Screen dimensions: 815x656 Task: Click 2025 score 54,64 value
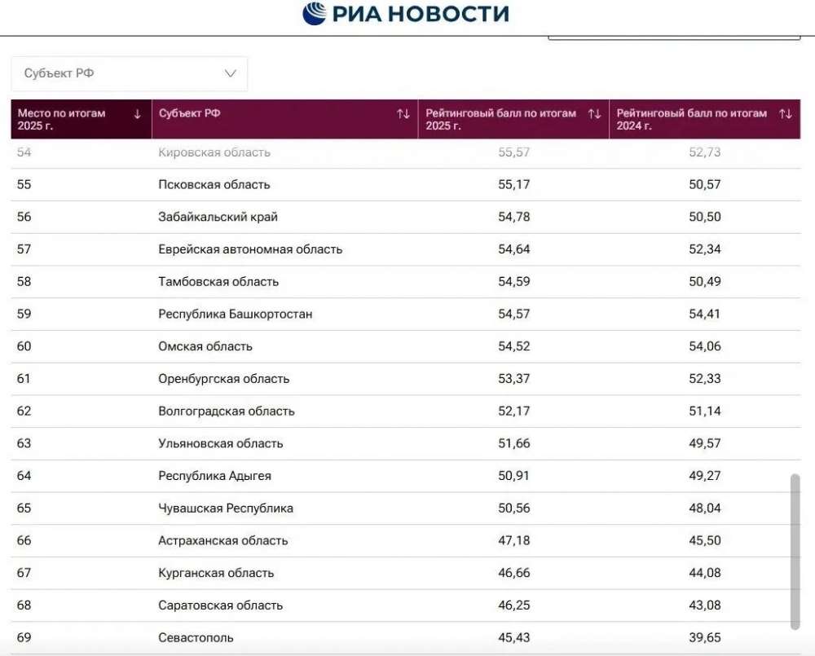coord(514,249)
